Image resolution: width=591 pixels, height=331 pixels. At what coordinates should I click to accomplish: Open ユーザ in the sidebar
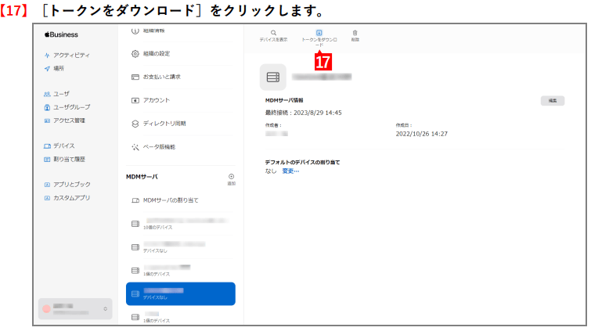coord(57,94)
